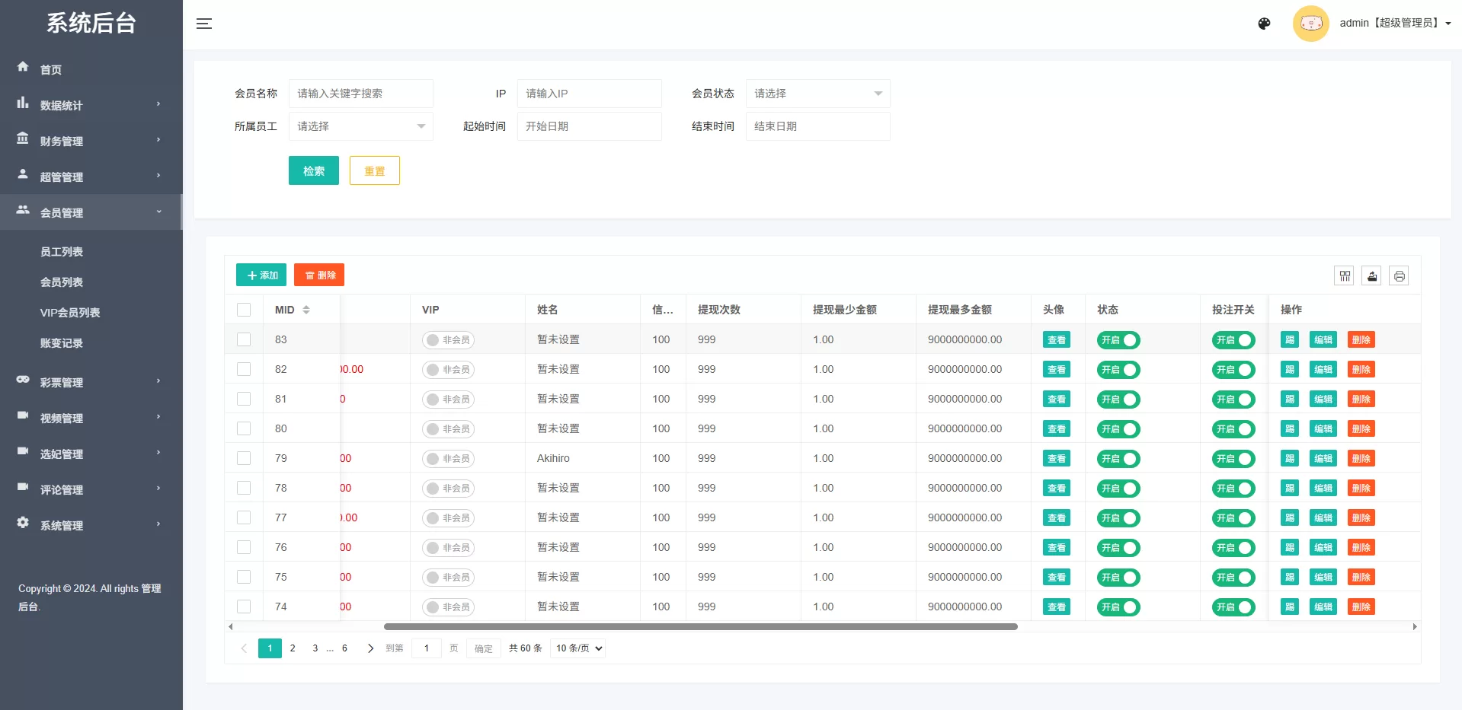Screen dimensions: 1462x710
Task: Click 编辑 for member MID 82
Action: (x=1323, y=369)
